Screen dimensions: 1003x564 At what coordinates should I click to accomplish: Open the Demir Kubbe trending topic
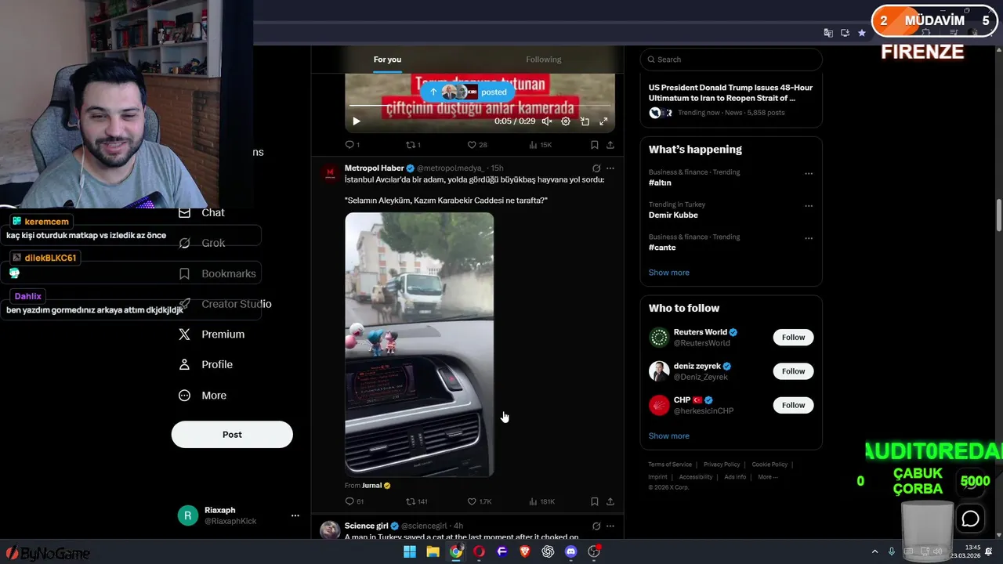[x=673, y=215]
